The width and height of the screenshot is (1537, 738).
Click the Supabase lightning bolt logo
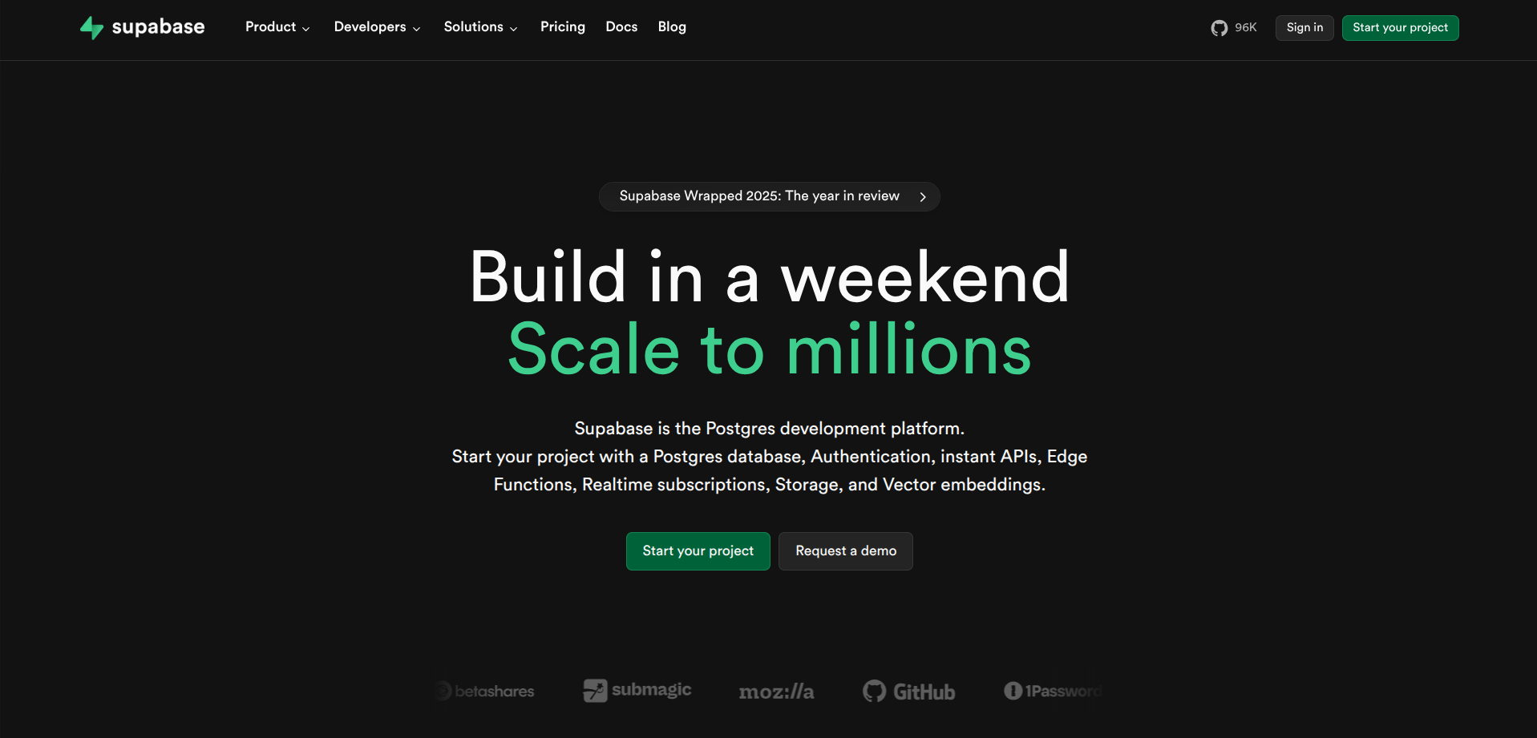(x=91, y=28)
